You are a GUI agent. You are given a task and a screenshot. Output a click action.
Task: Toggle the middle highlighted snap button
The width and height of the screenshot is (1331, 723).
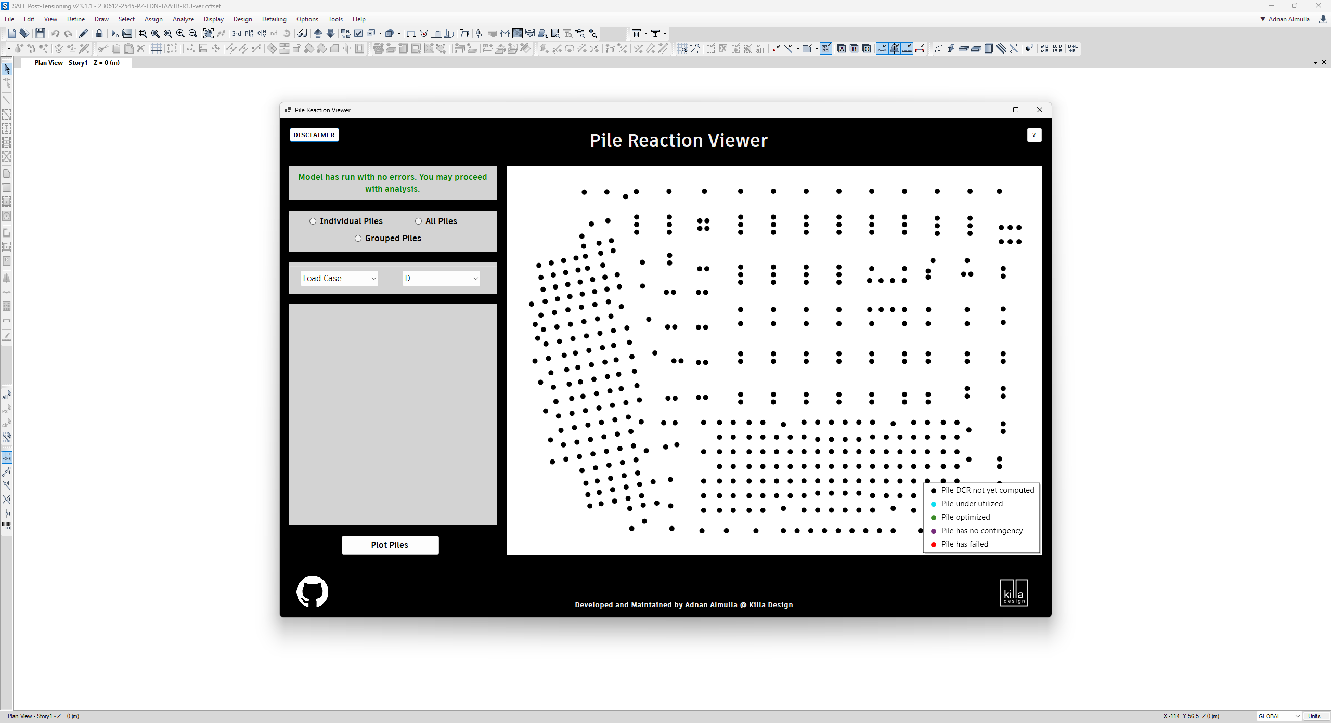[x=895, y=48]
